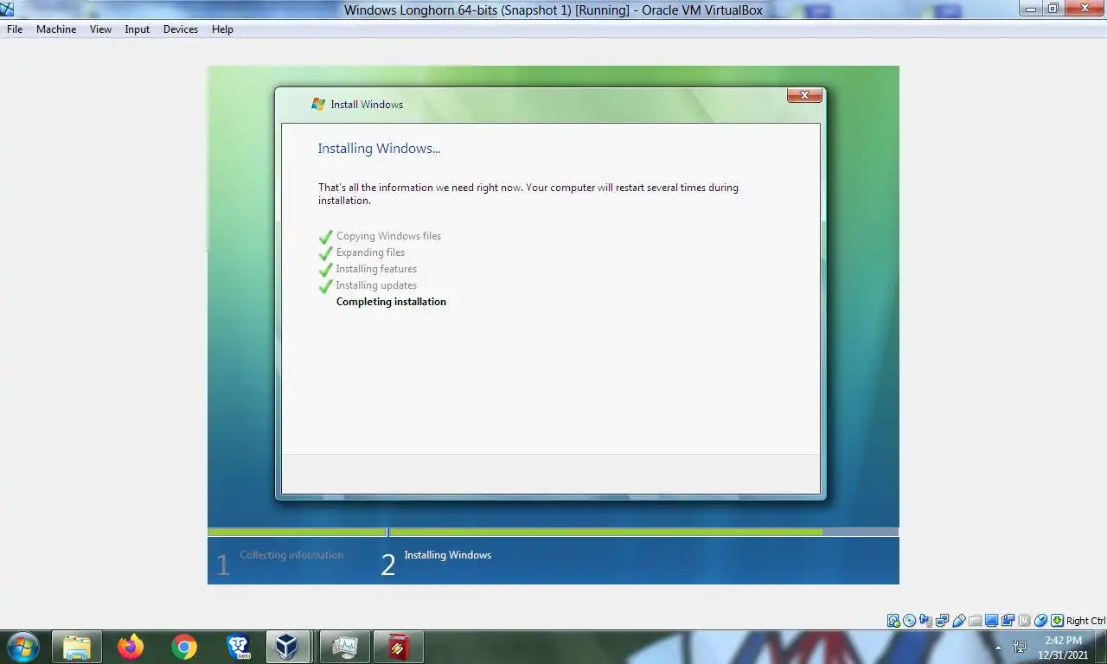This screenshot has width=1107, height=664.
Task: Launch Google Chrome from the taskbar
Action: (183, 647)
